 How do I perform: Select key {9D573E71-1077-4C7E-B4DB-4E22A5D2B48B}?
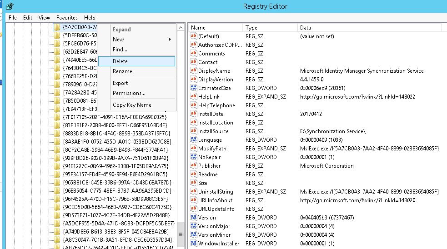coord(116,215)
